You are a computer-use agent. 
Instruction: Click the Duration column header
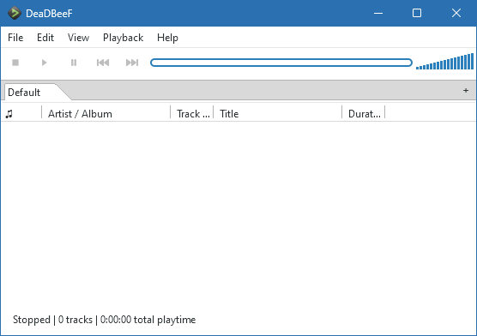click(364, 114)
